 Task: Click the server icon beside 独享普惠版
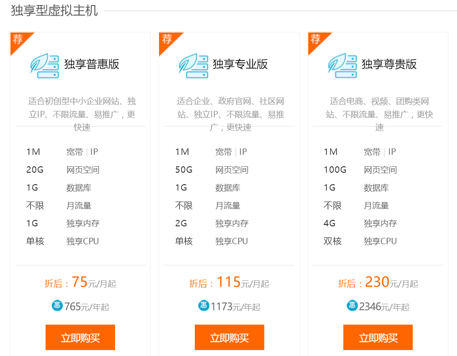[44, 66]
